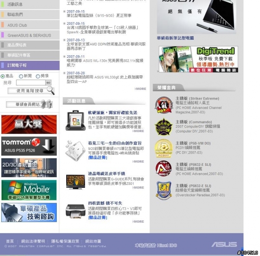
Task: Select the 獎項 radio button
Action: pyautogui.click(x=38, y=76)
